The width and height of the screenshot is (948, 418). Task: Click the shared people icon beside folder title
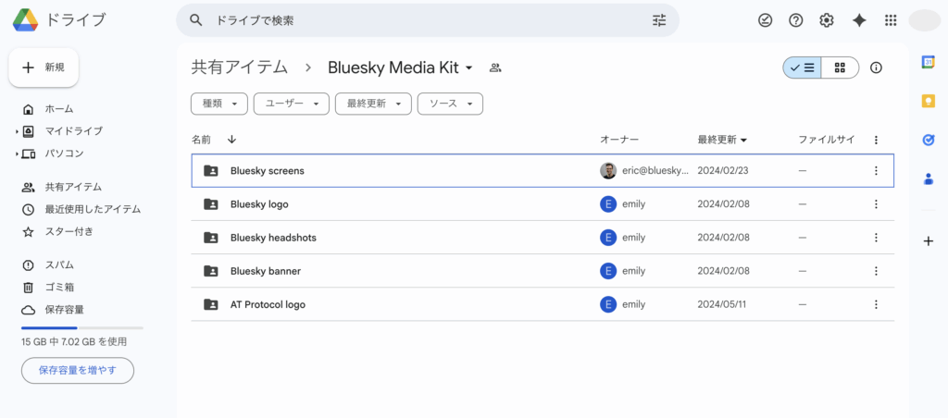coord(496,68)
